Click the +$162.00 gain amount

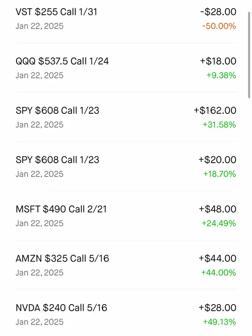(x=215, y=110)
